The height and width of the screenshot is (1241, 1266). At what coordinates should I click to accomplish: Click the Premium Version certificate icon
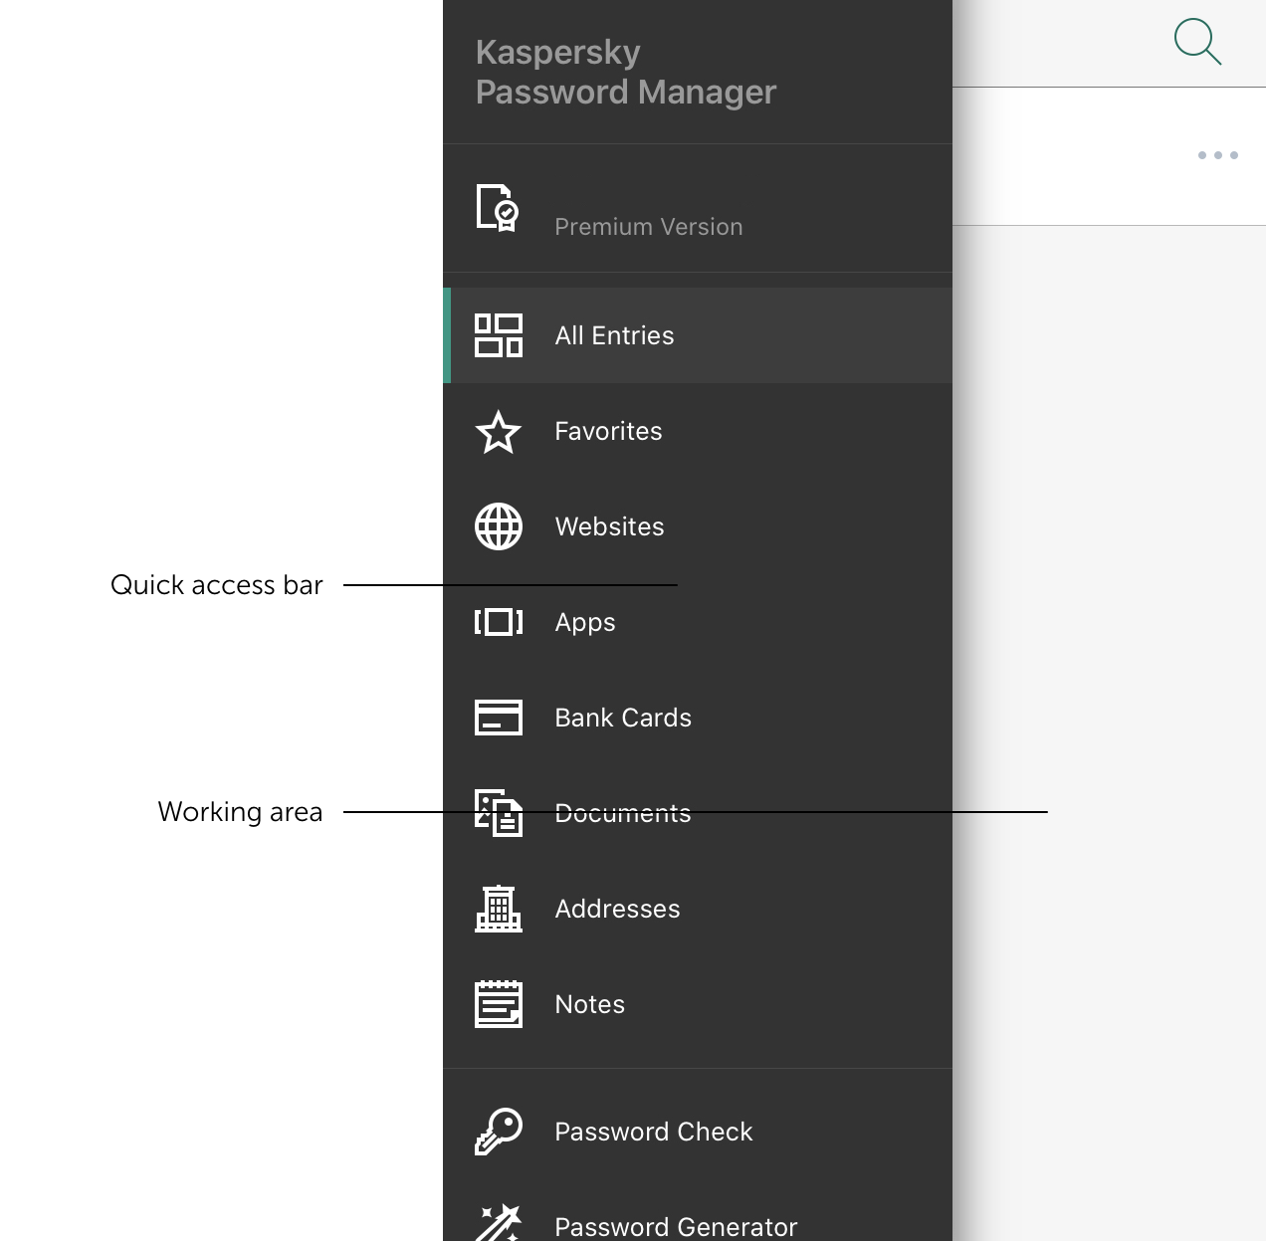click(498, 208)
